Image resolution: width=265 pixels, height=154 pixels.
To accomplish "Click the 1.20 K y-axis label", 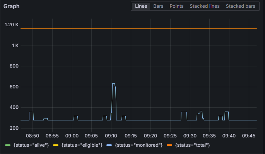I will click(12, 25).
